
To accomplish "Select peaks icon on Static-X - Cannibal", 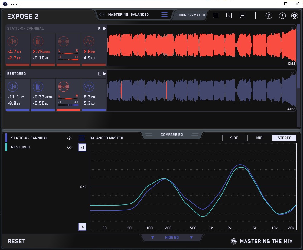I will pyautogui.click(x=38, y=41).
